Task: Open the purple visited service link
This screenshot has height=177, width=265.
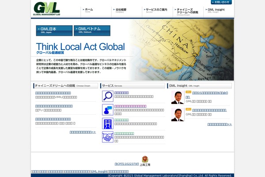Action: [x=130, y=106]
